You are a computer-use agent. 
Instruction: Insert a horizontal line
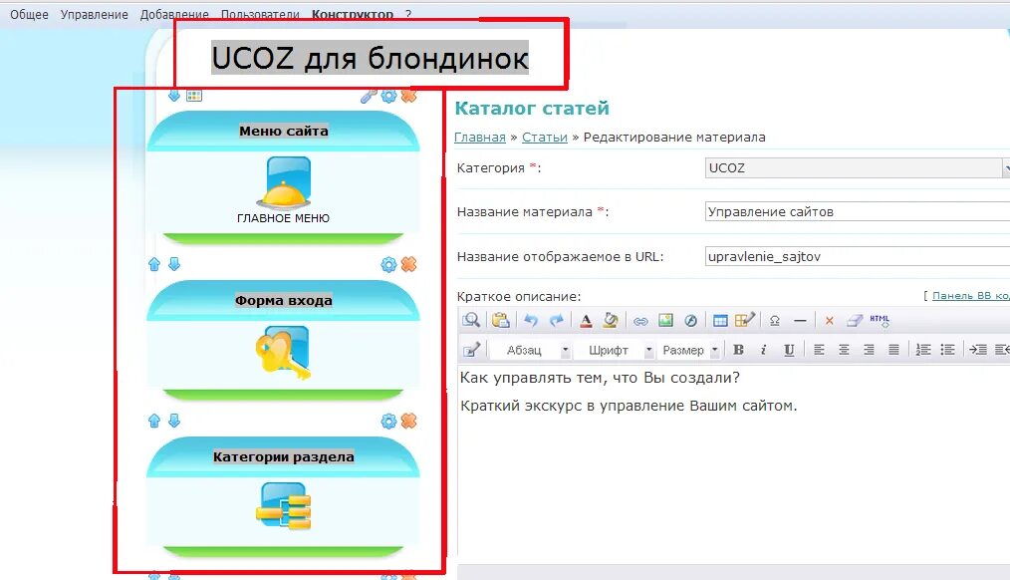pyautogui.click(x=800, y=320)
